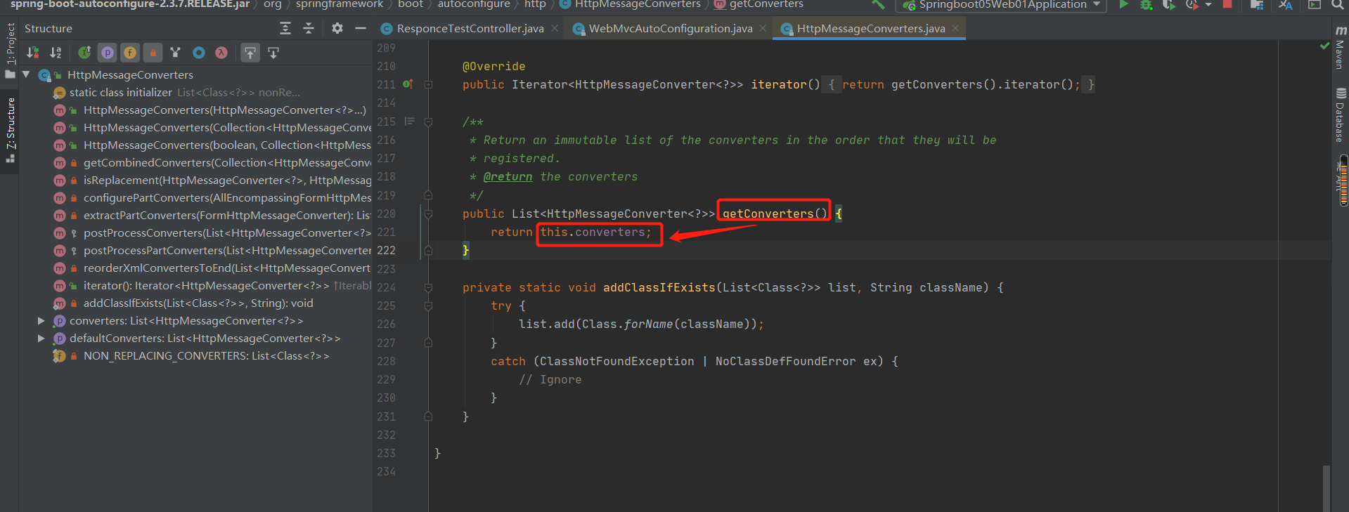Image resolution: width=1349 pixels, height=512 pixels.
Task: Close ResponceTestController.java tab
Action: coord(555,28)
